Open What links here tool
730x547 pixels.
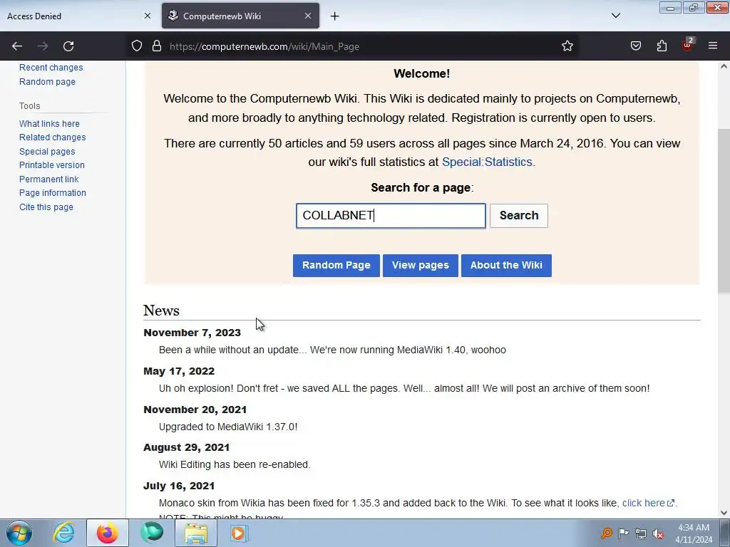pos(49,124)
